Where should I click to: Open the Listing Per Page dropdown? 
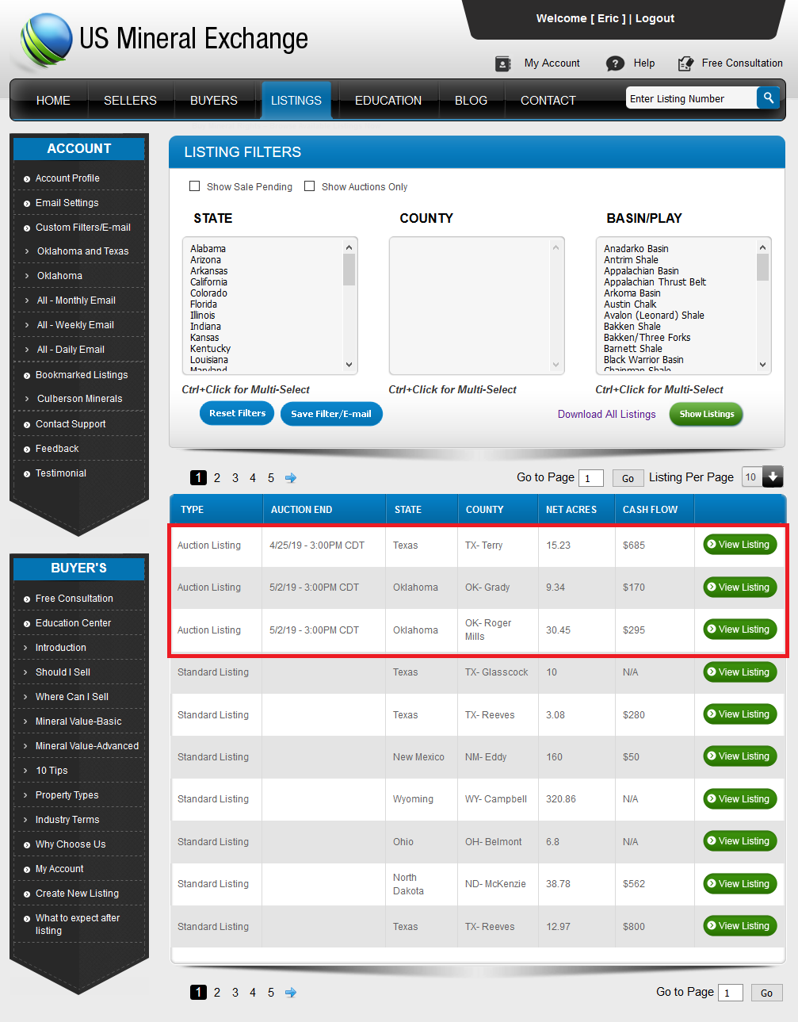point(772,477)
